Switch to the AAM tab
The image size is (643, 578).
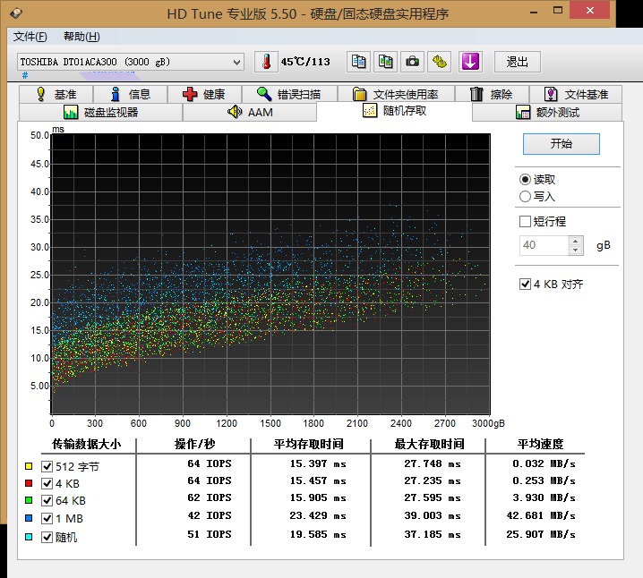pos(249,112)
